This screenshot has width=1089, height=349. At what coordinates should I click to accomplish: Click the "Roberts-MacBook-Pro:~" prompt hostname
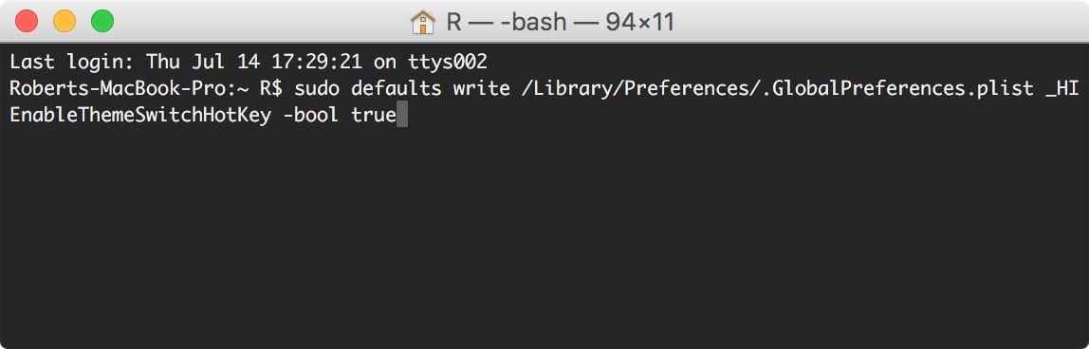tap(128, 89)
